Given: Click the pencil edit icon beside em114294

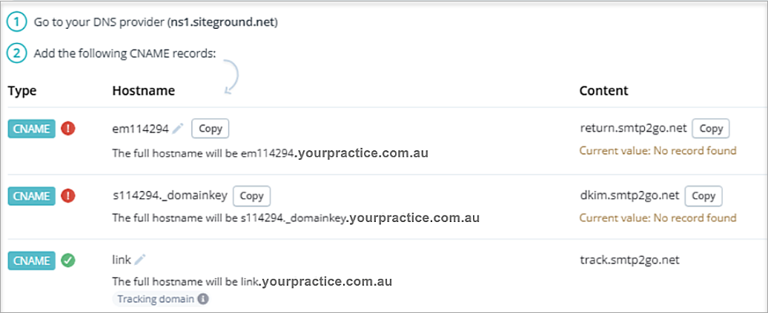Looking at the screenshot, I should pos(178,129).
